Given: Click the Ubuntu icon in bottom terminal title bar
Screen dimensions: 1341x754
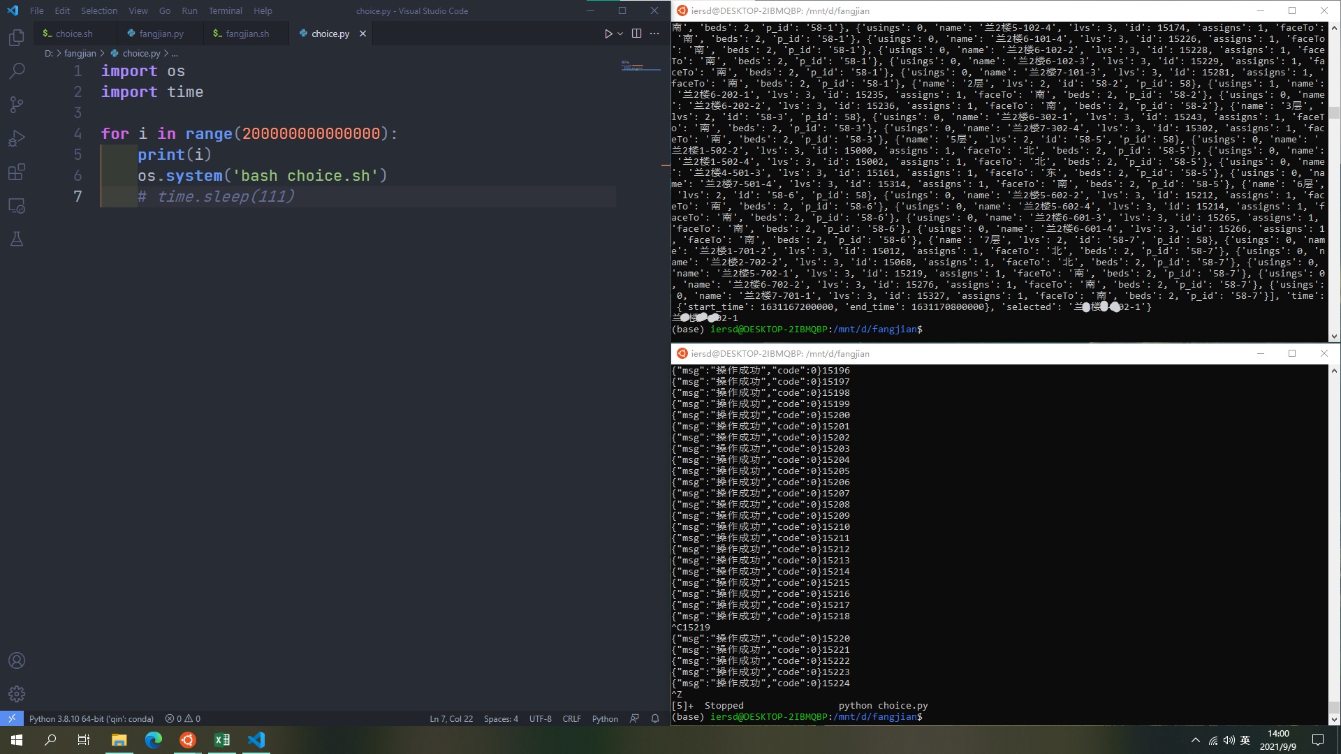Looking at the screenshot, I should 682,353.
